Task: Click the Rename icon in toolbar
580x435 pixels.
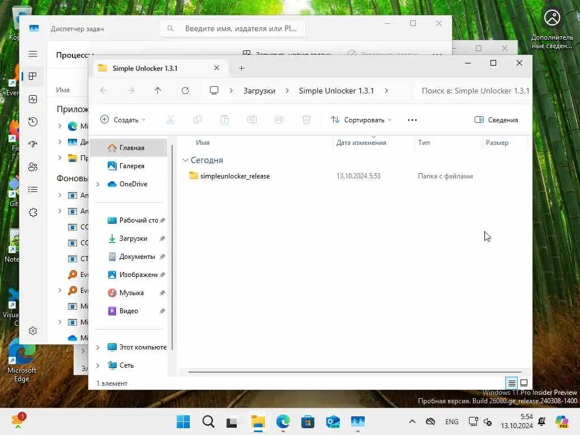Action: pos(252,120)
